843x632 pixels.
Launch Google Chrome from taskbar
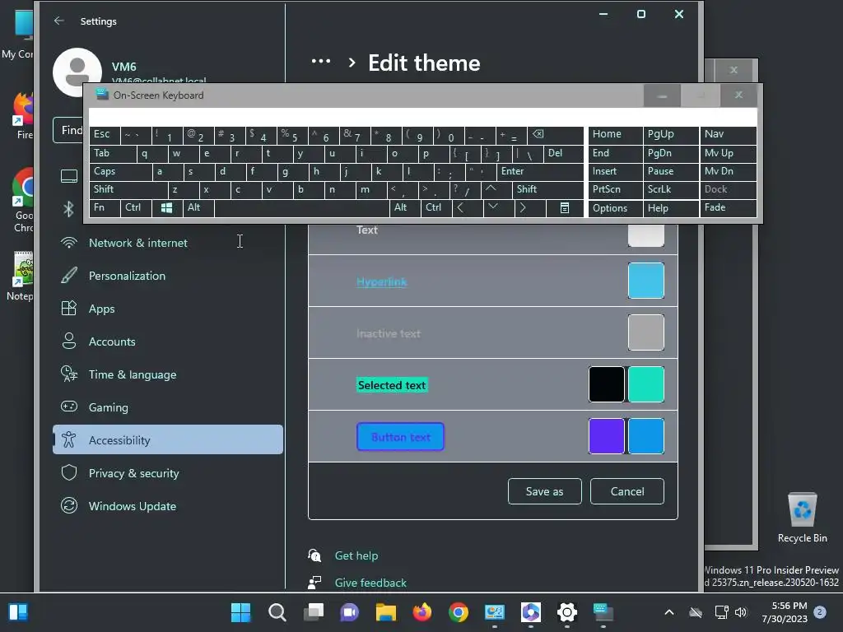pyautogui.click(x=458, y=612)
